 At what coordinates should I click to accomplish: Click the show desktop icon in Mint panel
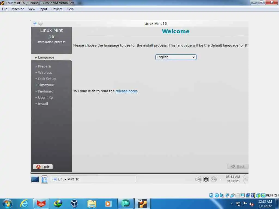pos(35,179)
